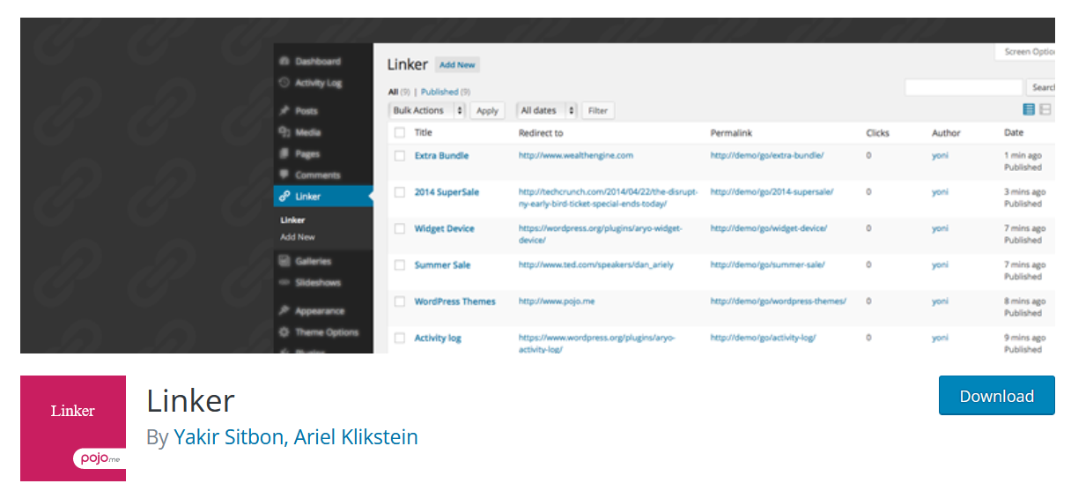Click the Theme Options gear icon
The height and width of the screenshot is (491, 1071).
pyautogui.click(x=284, y=332)
